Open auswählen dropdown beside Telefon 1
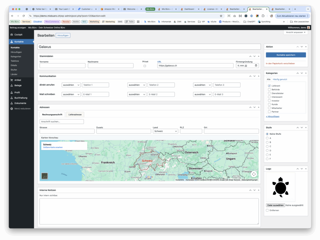The height and width of the screenshot is (240, 320). pos(71,85)
